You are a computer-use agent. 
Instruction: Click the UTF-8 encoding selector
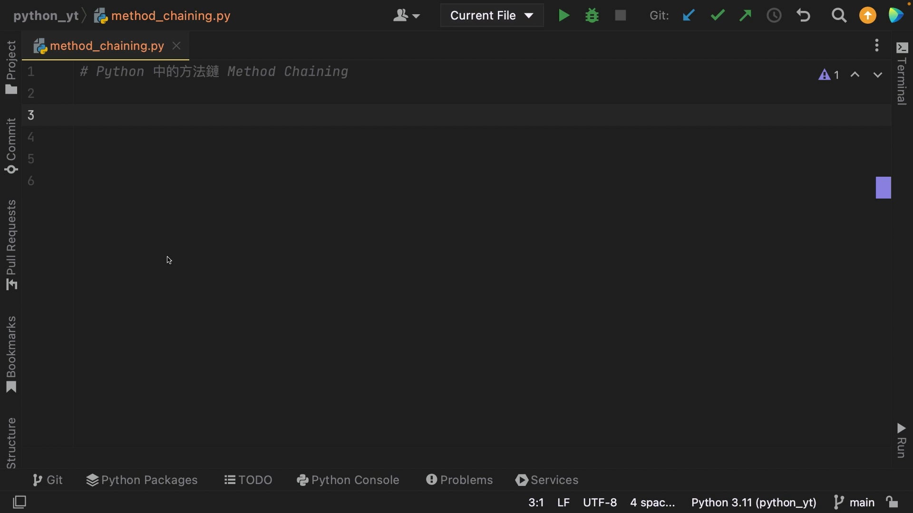coord(600,502)
